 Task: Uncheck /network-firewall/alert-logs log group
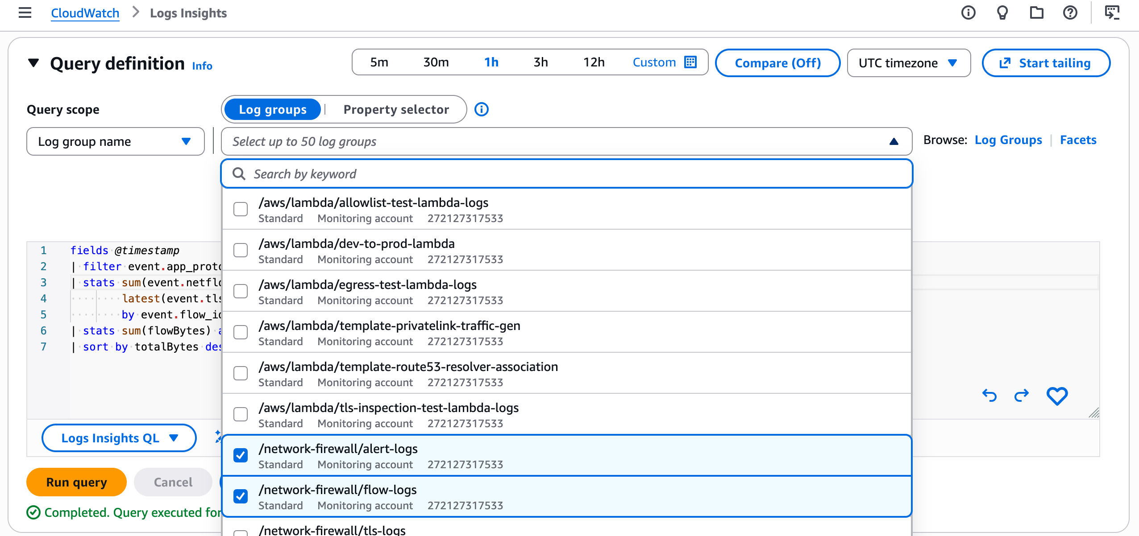[241, 455]
